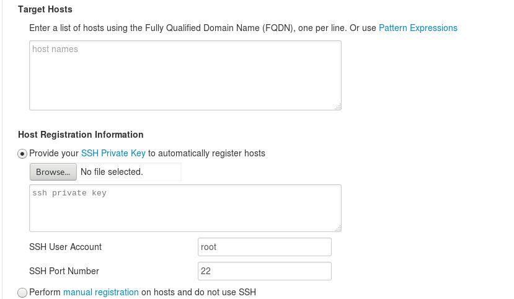
Task: Click "on hosts and do not use SSH" text
Action: coord(198,292)
